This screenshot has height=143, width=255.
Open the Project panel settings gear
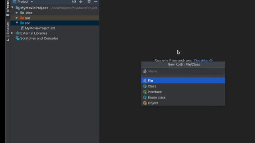(x=89, y=2)
